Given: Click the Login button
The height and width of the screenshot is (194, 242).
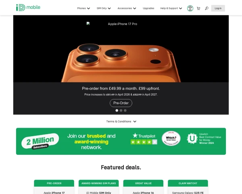Looking at the screenshot, I should point(218,8).
